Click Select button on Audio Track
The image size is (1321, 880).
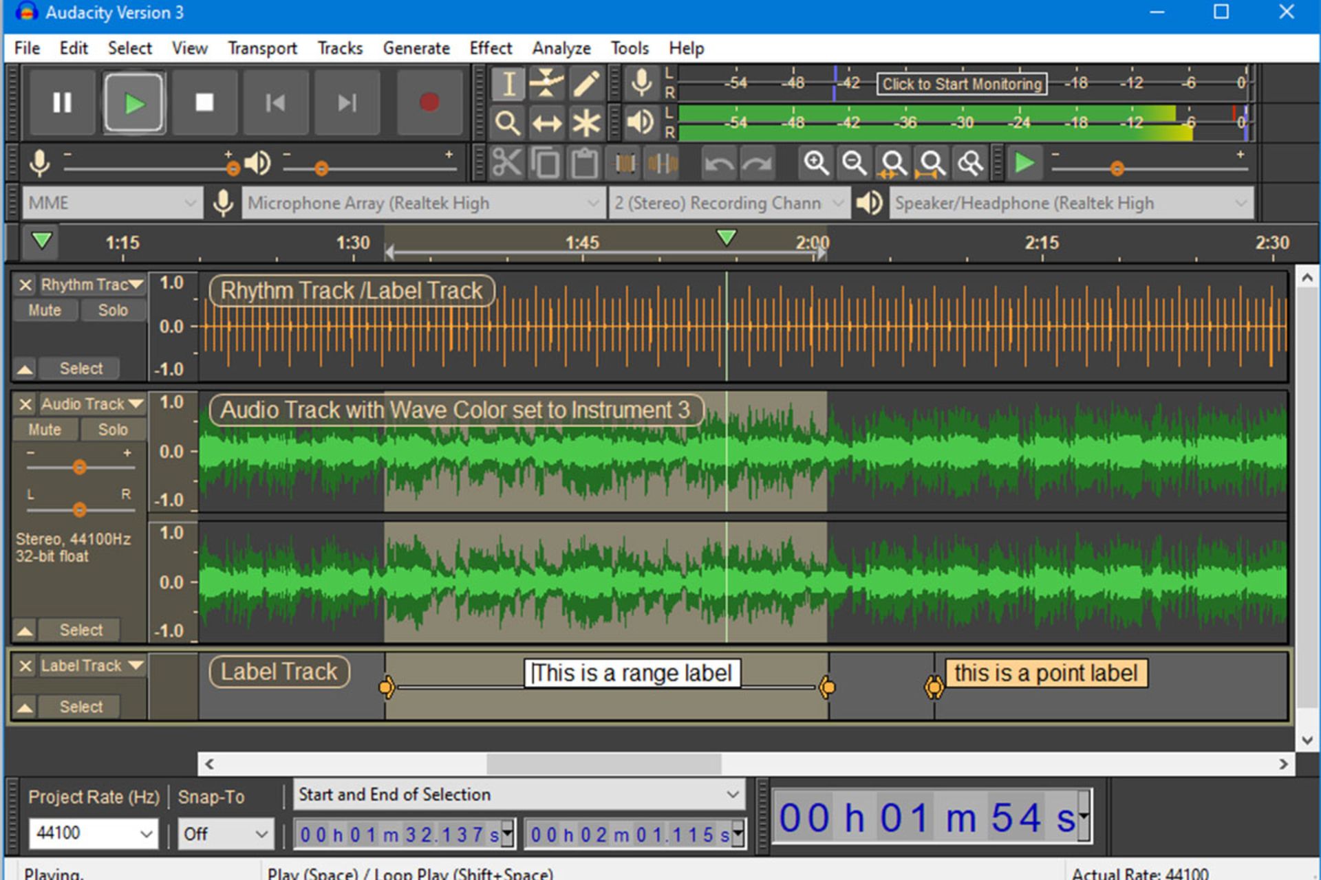point(80,630)
